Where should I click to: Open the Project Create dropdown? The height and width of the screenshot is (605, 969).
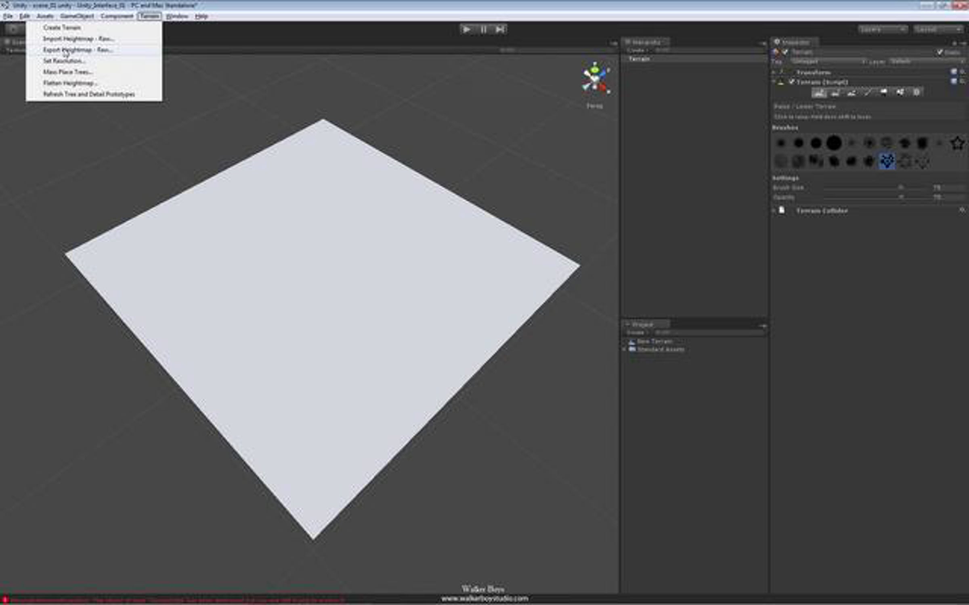tap(637, 332)
